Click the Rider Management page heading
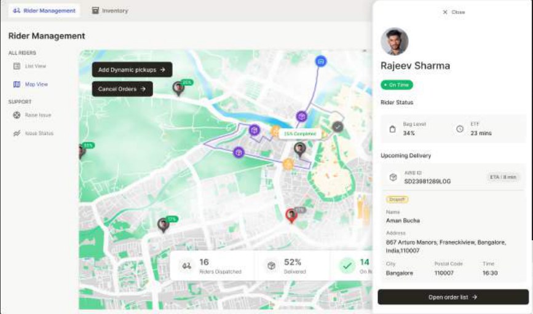 coord(47,36)
